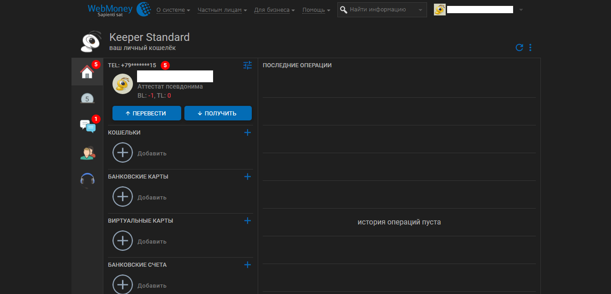
Task: Click the WebMoney logo
Action: click(119, 10)
